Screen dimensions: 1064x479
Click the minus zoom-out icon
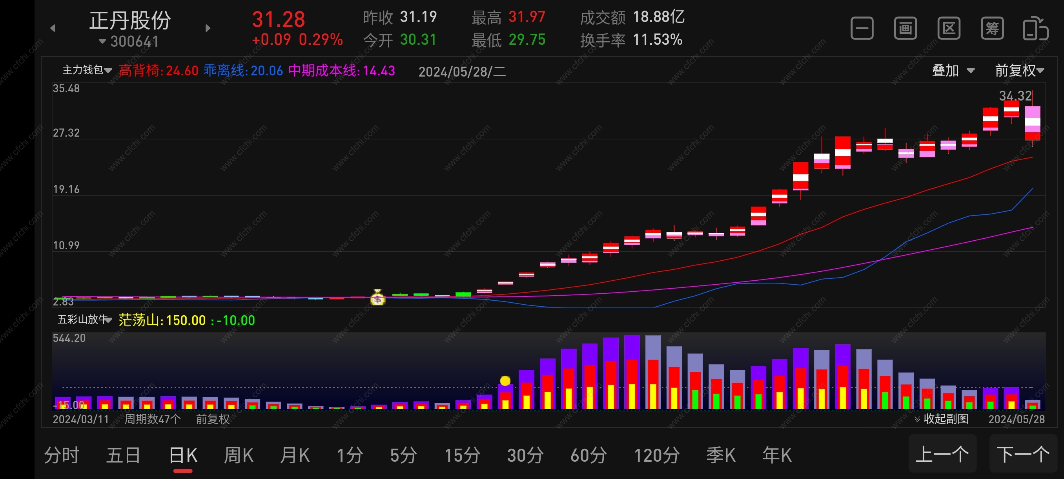click(x=862, y=29)
